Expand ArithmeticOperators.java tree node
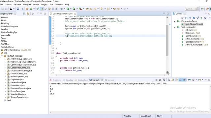Image resolution: width=211 pixels, height=118 pixels. [5, 59]
